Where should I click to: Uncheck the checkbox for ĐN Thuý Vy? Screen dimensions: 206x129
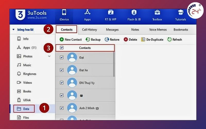coord(62,83)
